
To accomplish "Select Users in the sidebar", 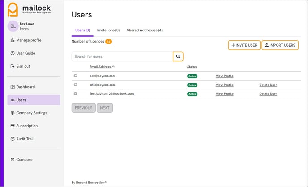I will 34,100.
